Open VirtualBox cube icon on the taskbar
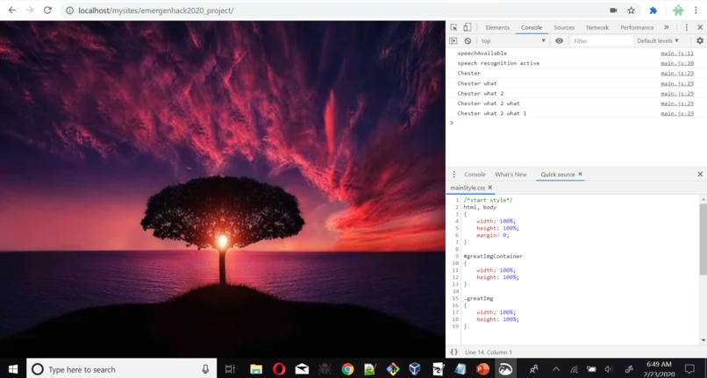The height and width of the screenshot is (378, 707). tap(415, 369)
